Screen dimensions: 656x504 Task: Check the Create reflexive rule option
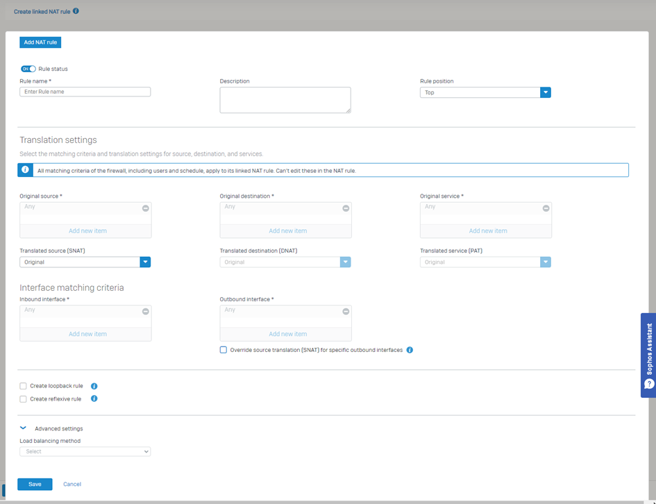click(x=24, y=399)
